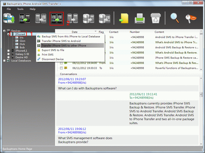Choose Disconnect Device in context menu
The height and width of the screenshot is (153, 205).
pyautogui.click(x=70, y=59)
